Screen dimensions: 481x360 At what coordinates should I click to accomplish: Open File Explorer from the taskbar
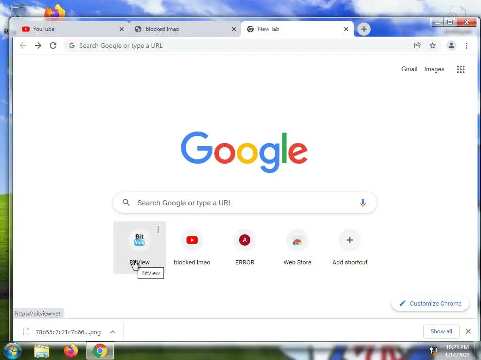point(42,351)
